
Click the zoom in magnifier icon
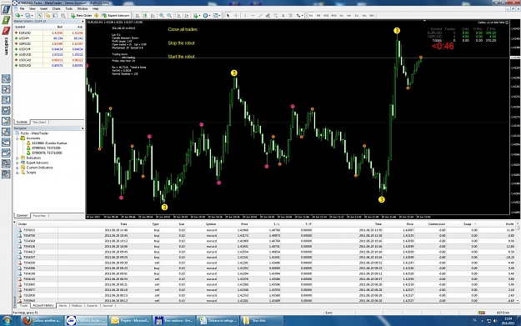tap(162, 15)
